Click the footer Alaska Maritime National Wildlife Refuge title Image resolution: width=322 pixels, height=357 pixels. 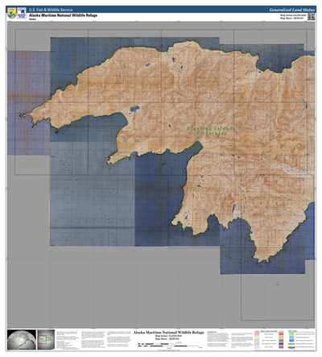click(x=169, y=333)
